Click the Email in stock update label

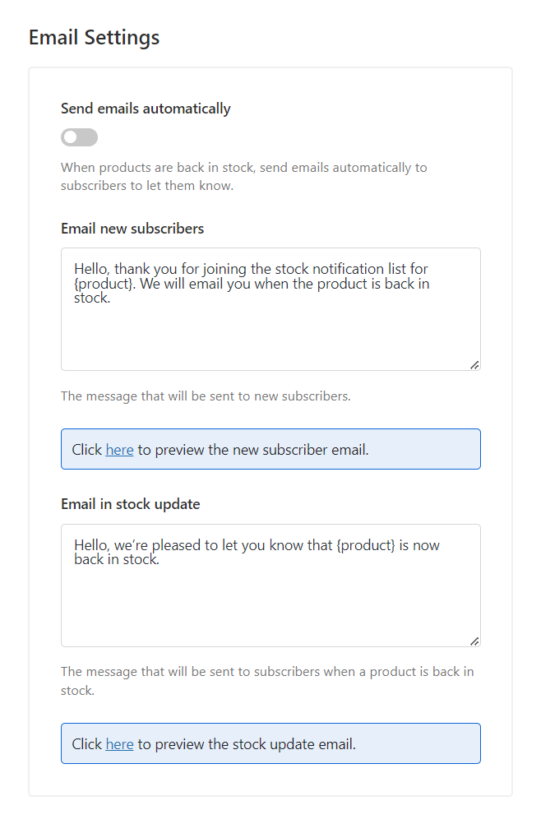click(130, 504)
